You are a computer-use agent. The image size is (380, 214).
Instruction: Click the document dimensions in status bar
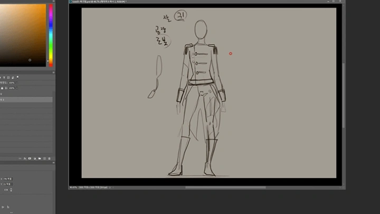pos(93,187)
